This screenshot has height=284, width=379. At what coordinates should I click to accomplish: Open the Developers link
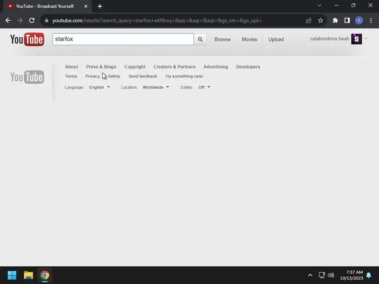[248, 67]
